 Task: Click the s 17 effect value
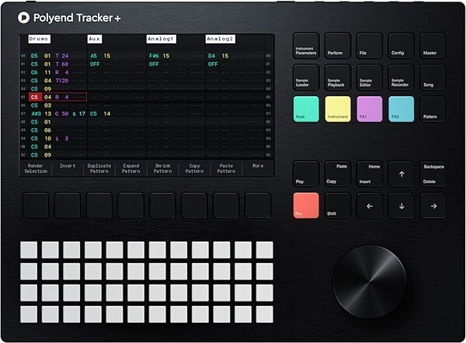79,114
